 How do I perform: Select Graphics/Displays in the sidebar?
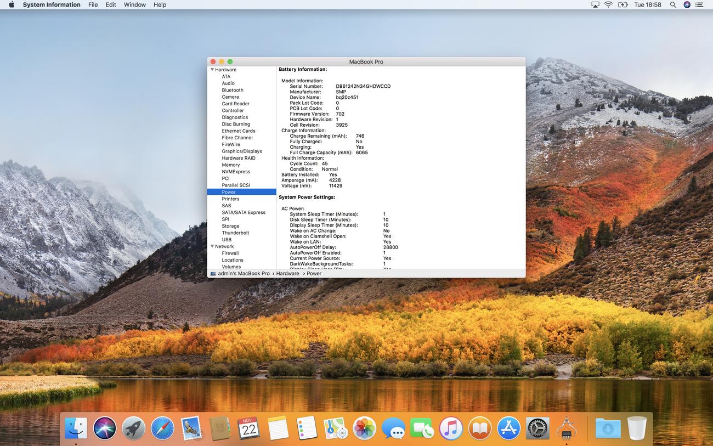click(x=242, y=151)
